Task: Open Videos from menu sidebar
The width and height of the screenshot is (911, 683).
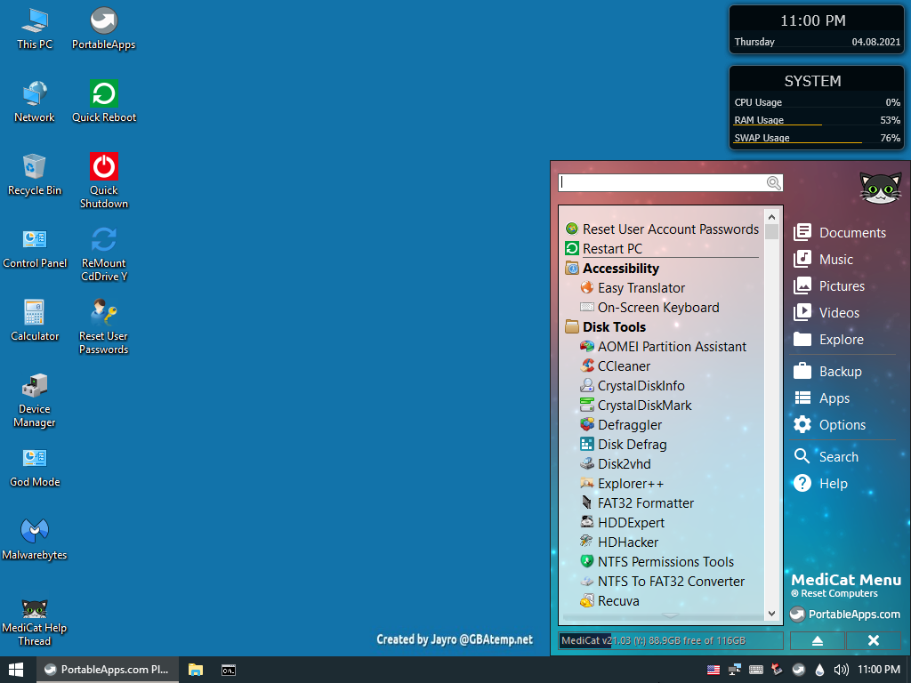Action: 826,312
